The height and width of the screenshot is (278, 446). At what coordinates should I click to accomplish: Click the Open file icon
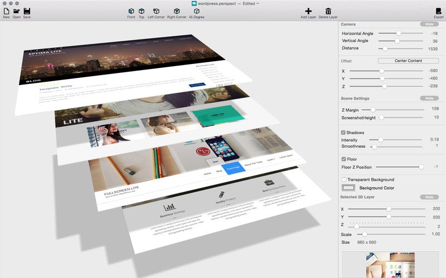17,11
